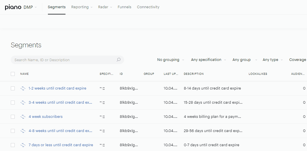Check the 3-4 weeks until credit card row

tap(13, 103)
